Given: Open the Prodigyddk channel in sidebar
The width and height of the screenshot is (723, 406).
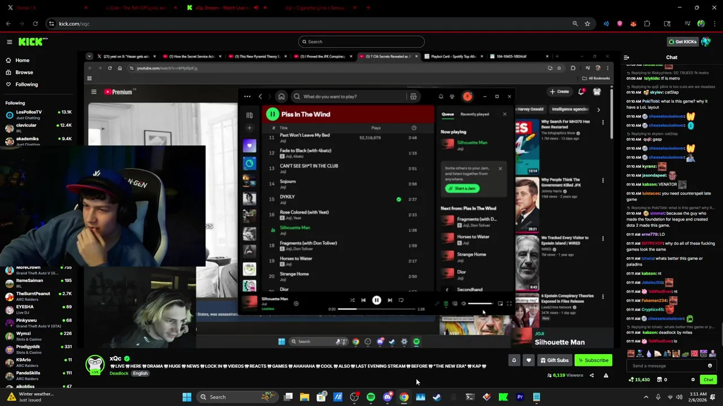Looking at the screenshot, I should tap(38, 350).
